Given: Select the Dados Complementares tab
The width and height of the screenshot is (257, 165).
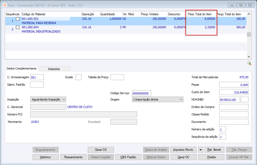Looking at the screenshot, I should coord(22,69).
